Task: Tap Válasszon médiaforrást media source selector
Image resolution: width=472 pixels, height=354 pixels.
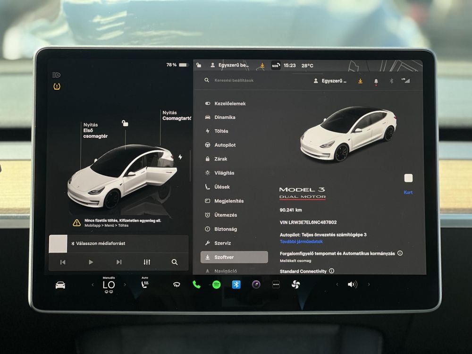Action: [98, 243]
